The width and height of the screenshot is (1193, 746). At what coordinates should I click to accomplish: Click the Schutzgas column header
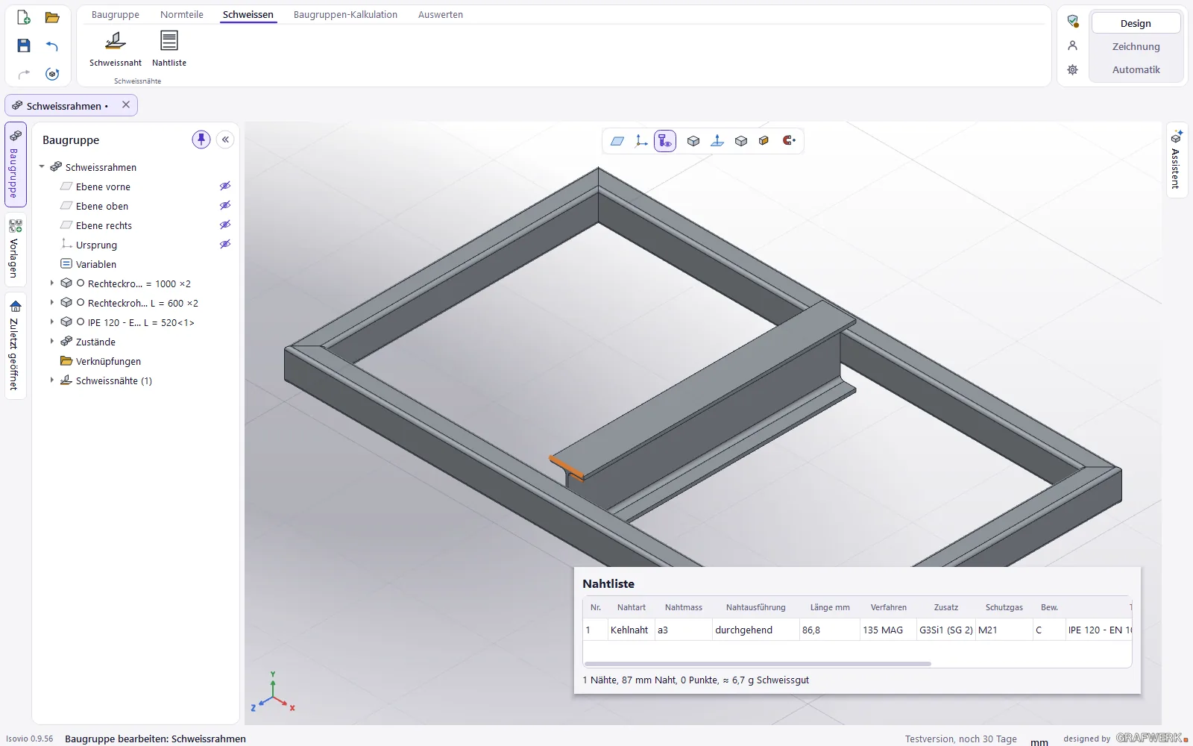(x=1004, y=607)
